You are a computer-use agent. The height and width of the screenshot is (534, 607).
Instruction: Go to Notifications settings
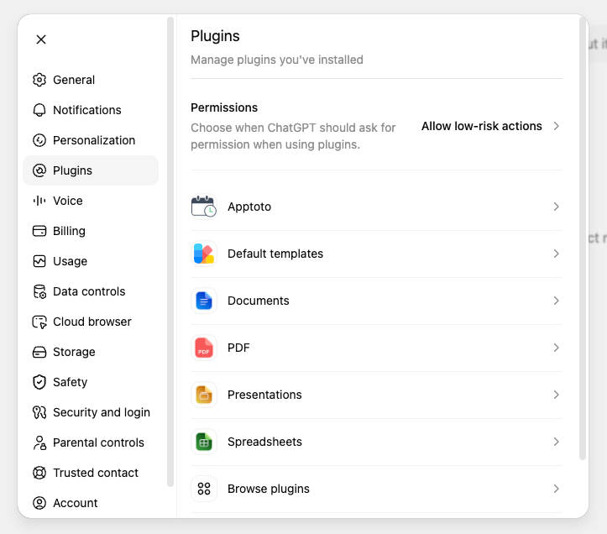[91, 110]
